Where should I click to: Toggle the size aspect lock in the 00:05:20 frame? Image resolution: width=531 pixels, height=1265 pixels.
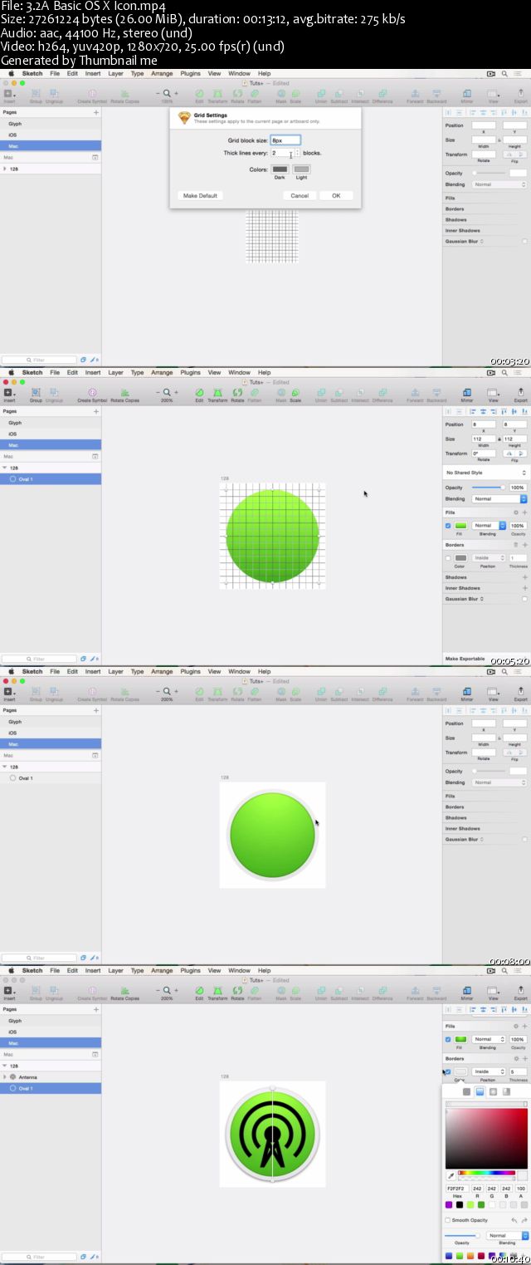click(x=499, y=439)
